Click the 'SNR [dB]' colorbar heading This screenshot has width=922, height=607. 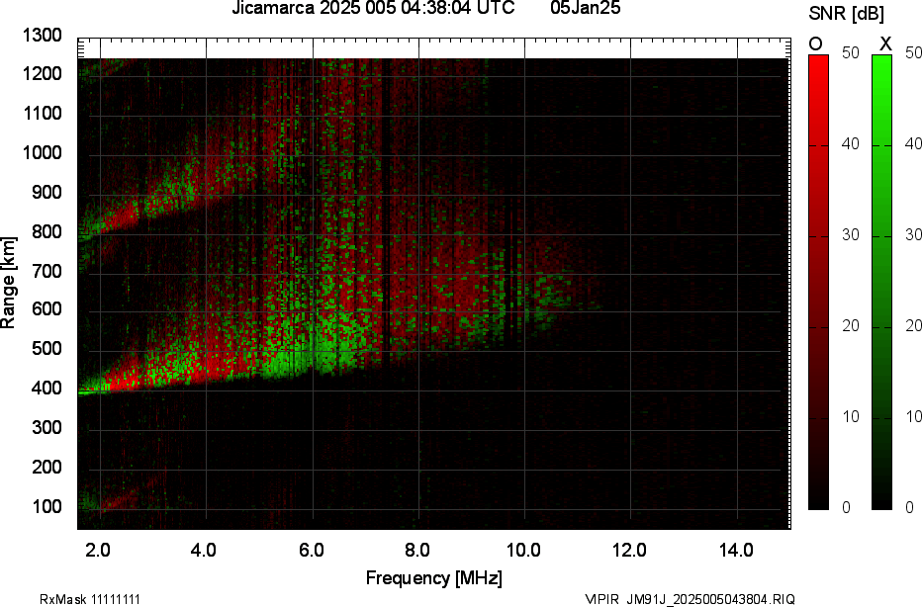point(846,14)
